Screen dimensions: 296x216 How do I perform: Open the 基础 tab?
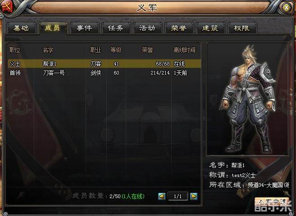click(21, 28)
